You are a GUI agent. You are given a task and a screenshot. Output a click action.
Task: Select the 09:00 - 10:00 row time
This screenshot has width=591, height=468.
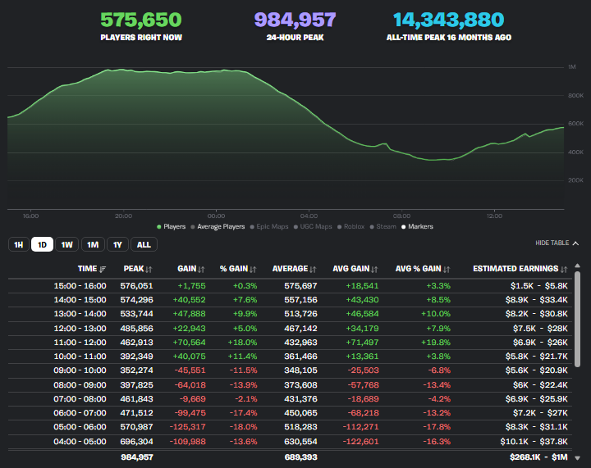tap(80, 370)
